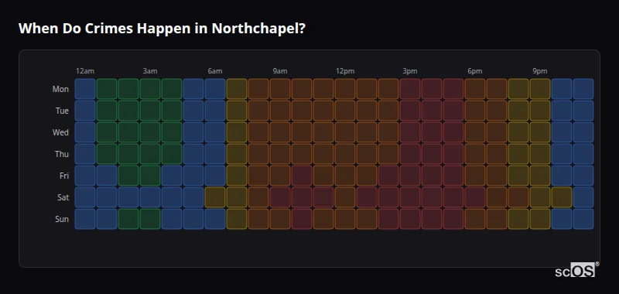This screenshot has width=619, height=294.
Task: Select the Friday 6pm orange cell
Action: pos(475,176)
